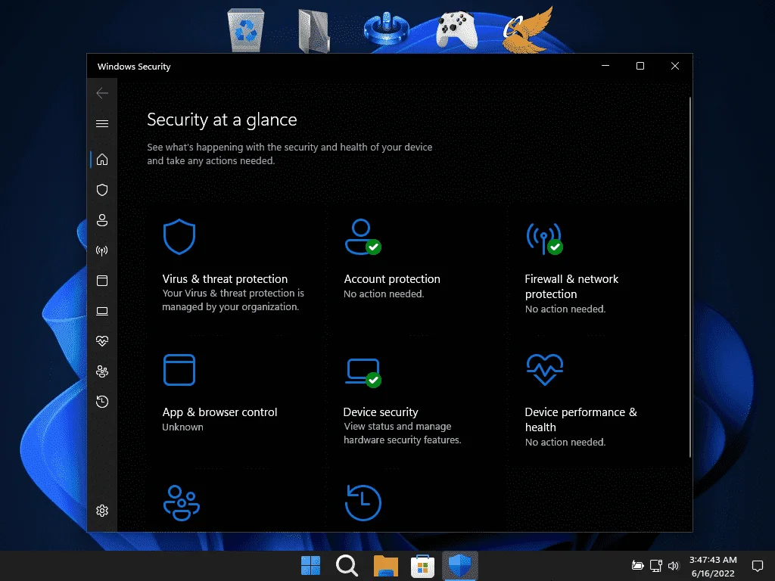775x581 pixels.
Task: Close the Windows Security window
Action: pos(674,66)
